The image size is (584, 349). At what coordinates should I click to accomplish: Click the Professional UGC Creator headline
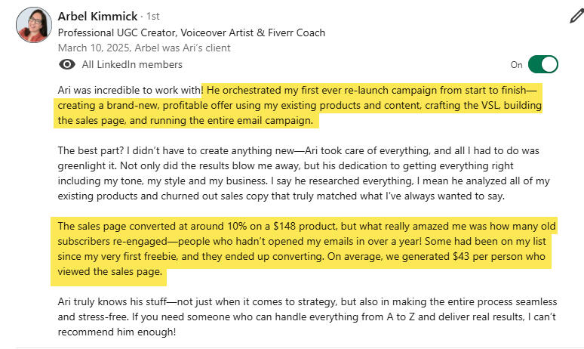192,32
